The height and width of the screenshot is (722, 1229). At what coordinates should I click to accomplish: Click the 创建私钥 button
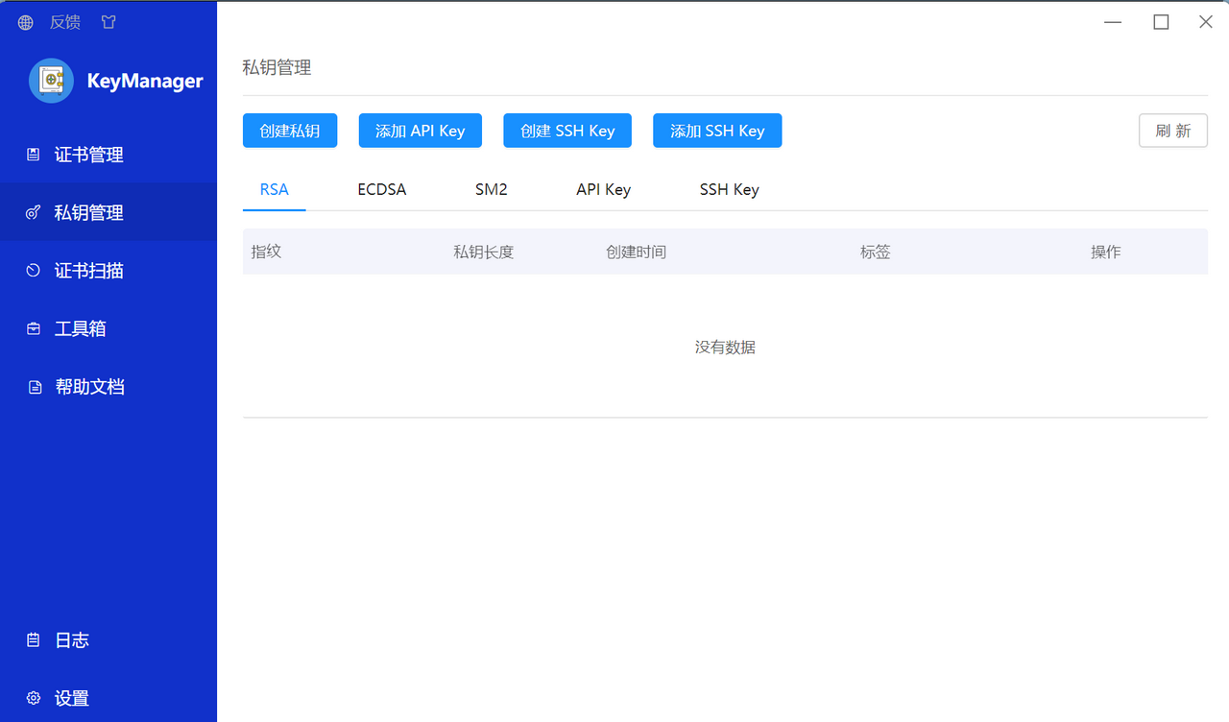pyautogui.click(x=290, y=130)
